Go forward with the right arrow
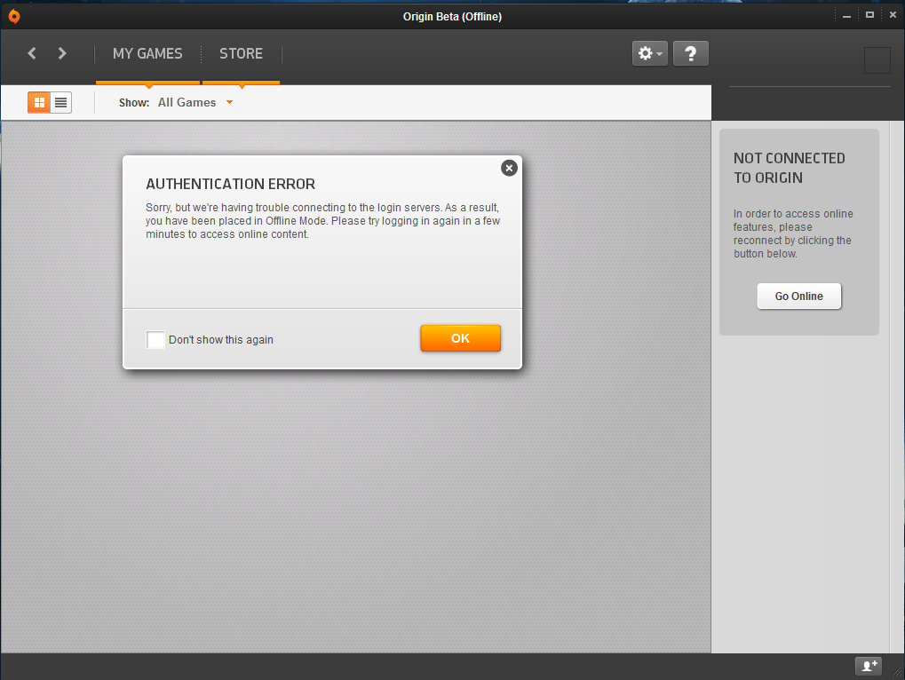Screen dimensions: 905x680 (x=62, y=53)
